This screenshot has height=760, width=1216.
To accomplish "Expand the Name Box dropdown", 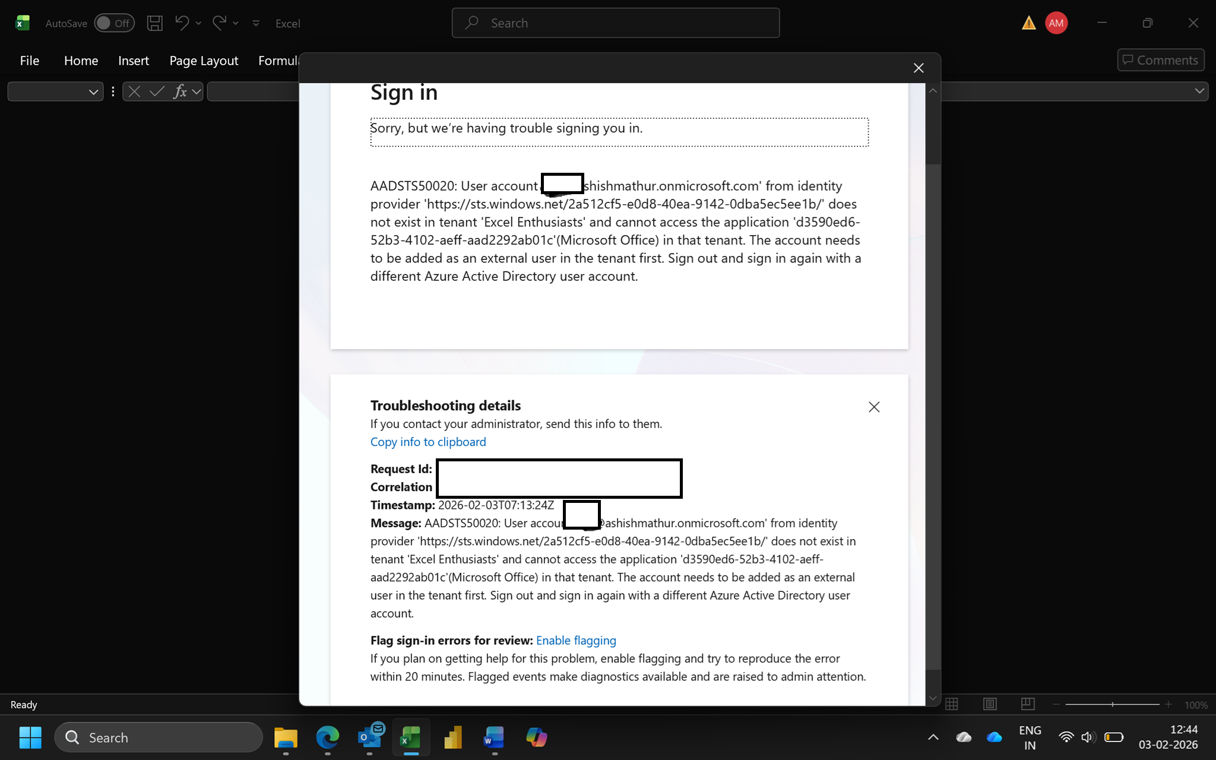I will click(93, 92).
